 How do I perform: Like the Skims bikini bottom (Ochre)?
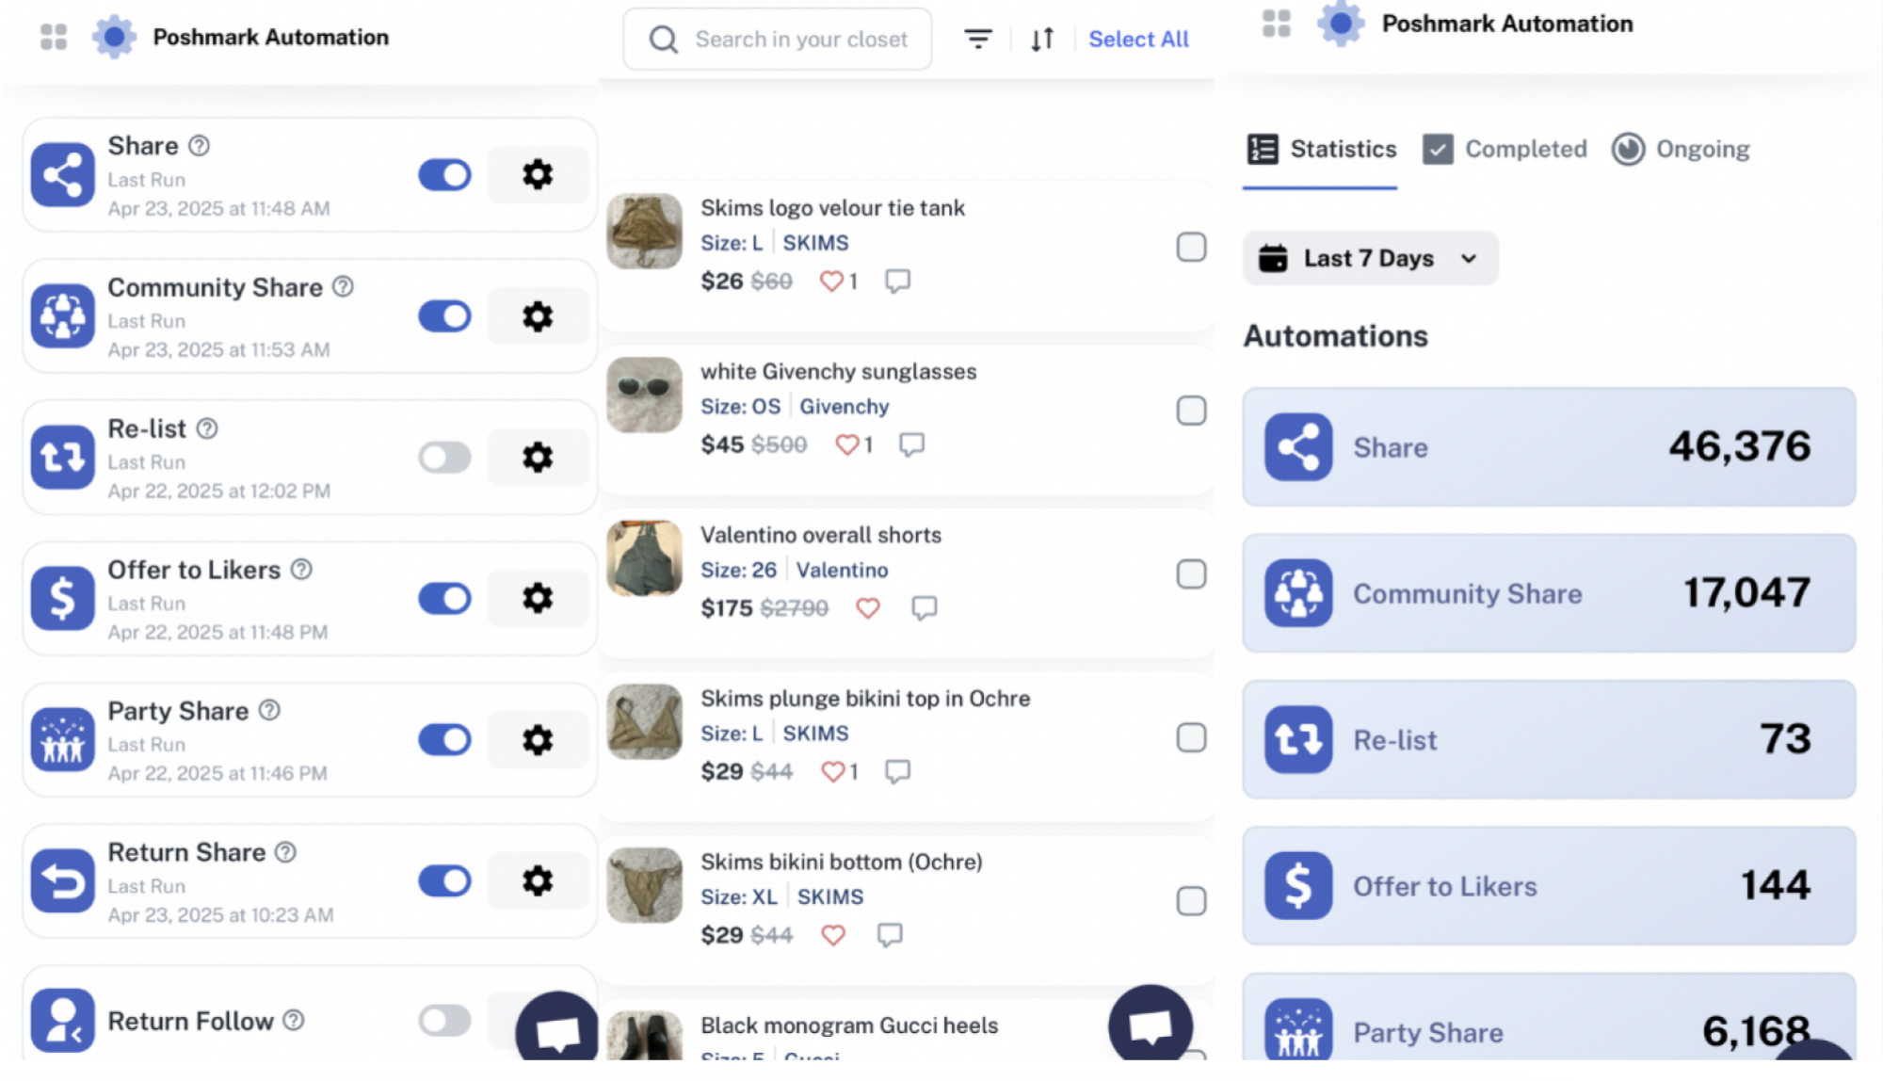point(833,935)
